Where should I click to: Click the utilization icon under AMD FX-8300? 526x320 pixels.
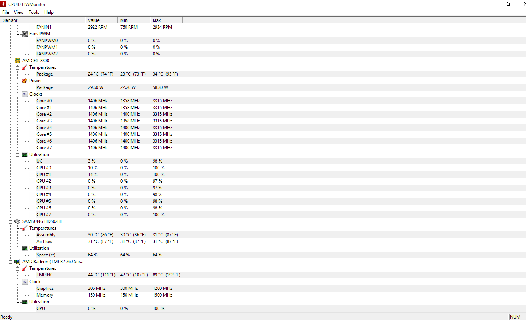click(25, 154)
